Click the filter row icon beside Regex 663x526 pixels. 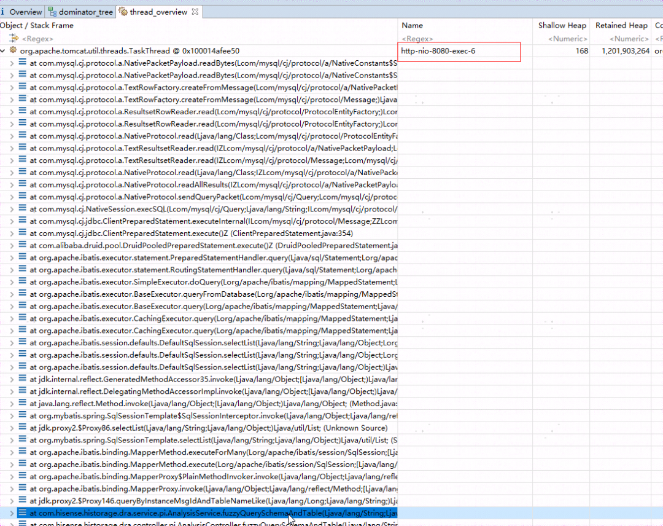pyautogui.click(x=14, y=38)
